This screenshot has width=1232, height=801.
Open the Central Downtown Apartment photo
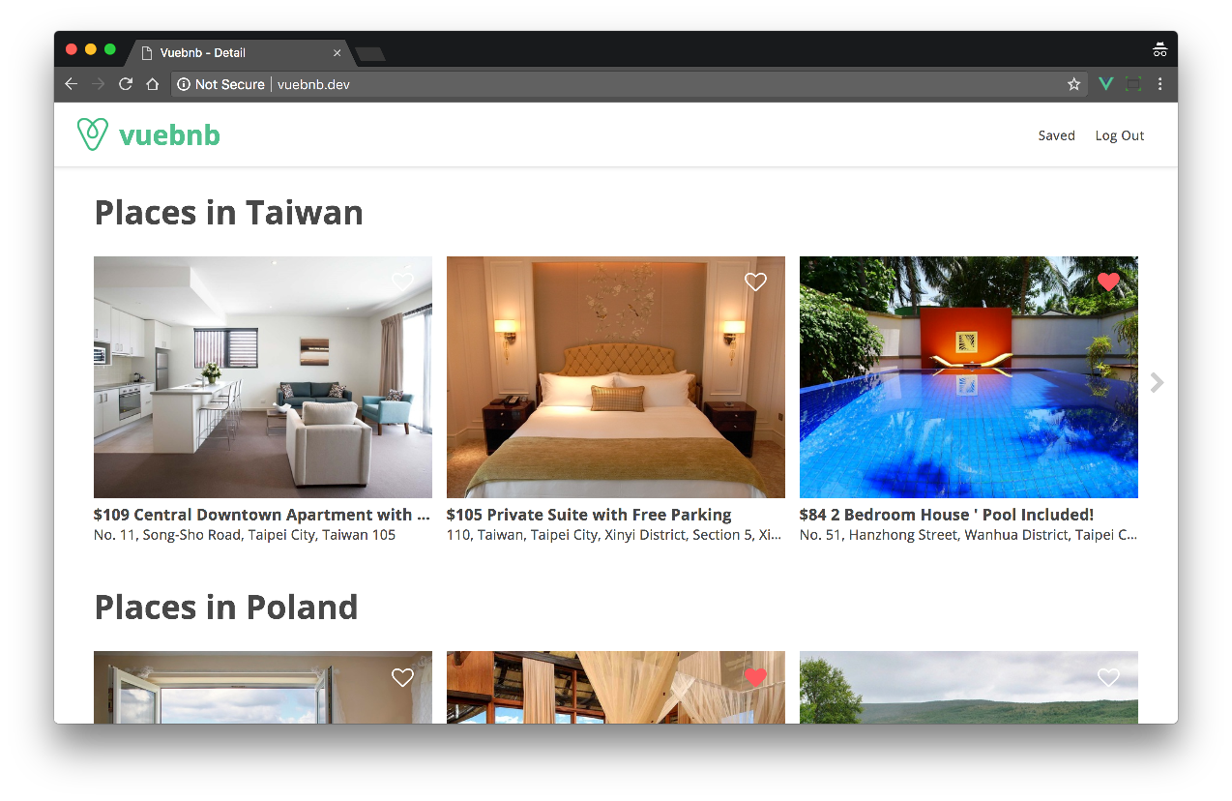263,377
